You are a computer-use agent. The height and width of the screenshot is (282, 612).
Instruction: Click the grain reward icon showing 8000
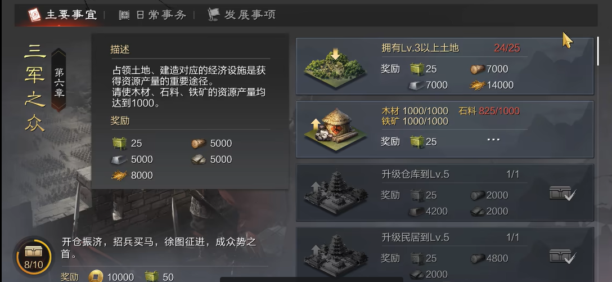(119, 176)
